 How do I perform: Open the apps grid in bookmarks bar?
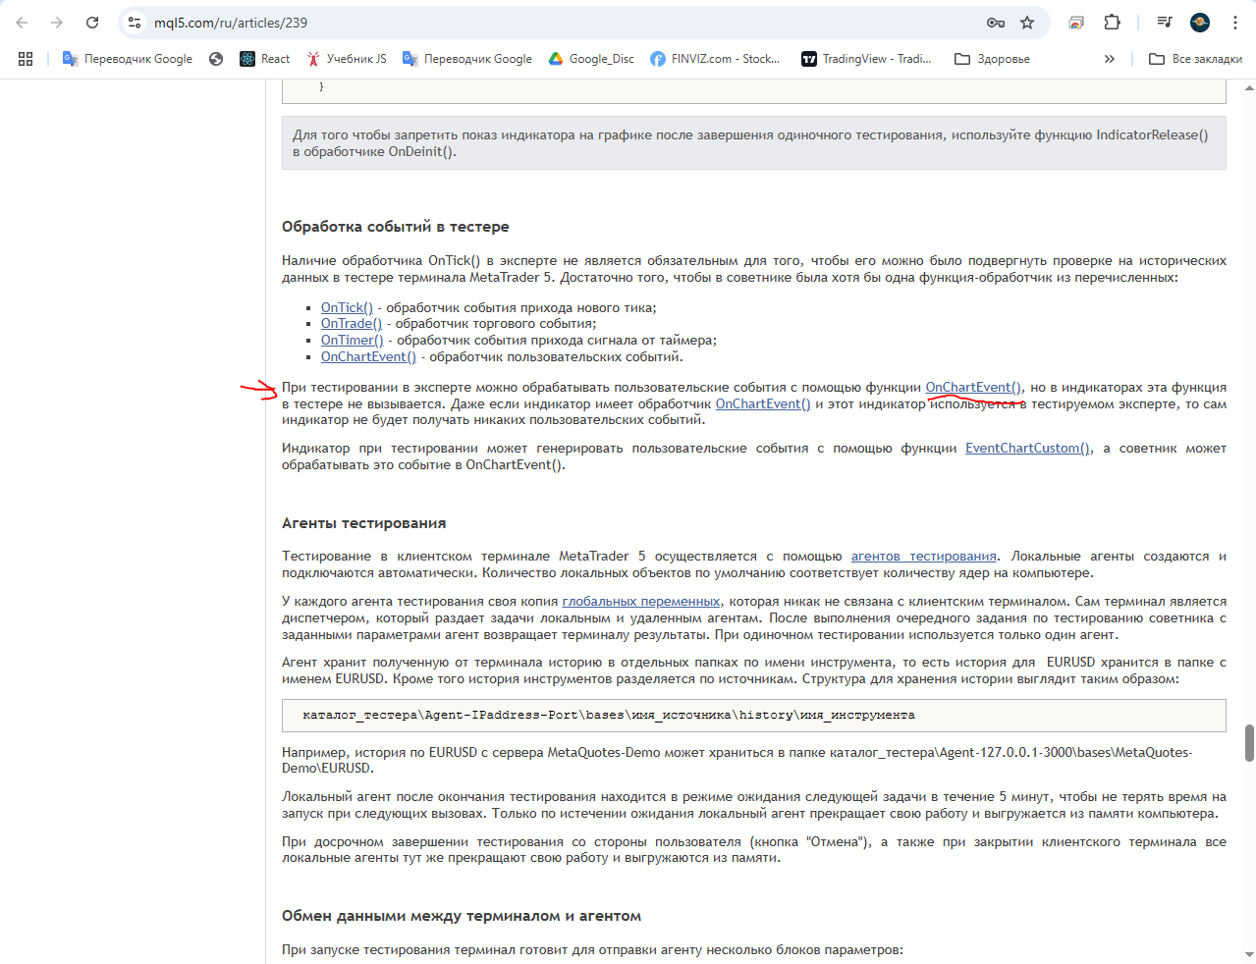click(x=26, y=59)
